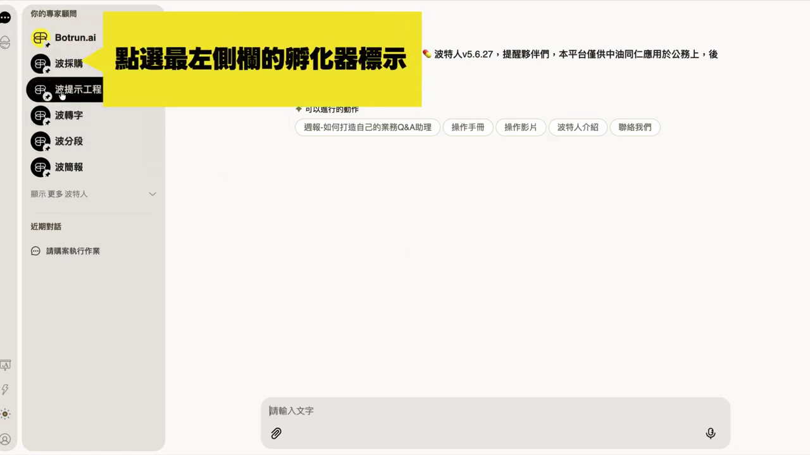Click the paperclip attachment icon
The height and width of the screenshot is (455, 810).
276,434
